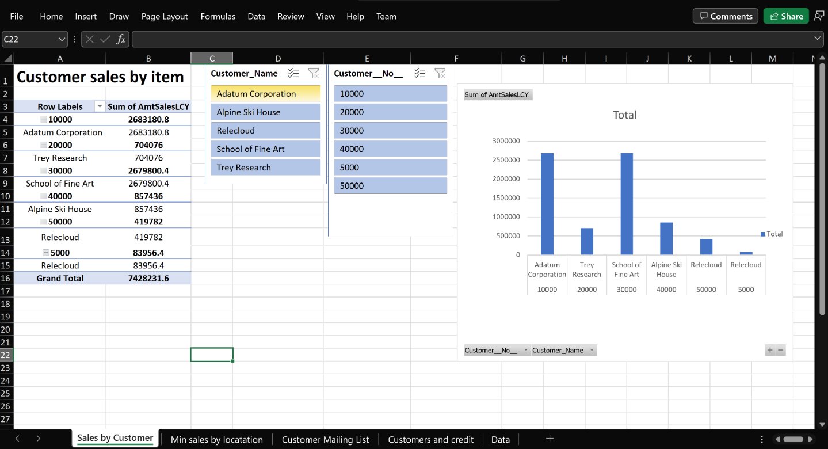The image size is (828, 449).
Task: Clear filter on Customer_Name slicer
Action: [314, 73]
